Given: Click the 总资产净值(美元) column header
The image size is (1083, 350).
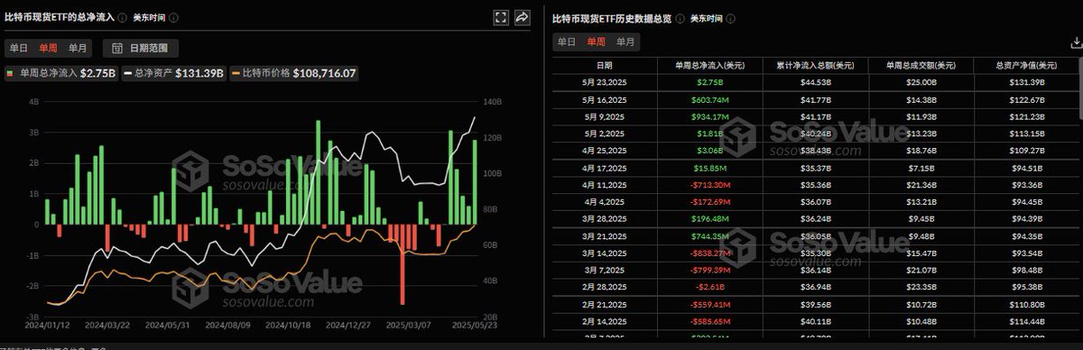Looking at the screenshot, I should click(1025, 65).
